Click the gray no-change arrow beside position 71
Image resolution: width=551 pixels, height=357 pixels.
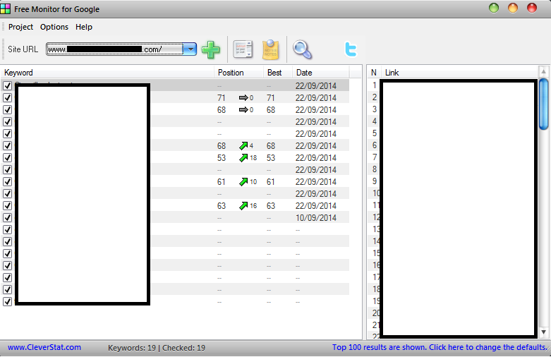[x=243, y=97]
